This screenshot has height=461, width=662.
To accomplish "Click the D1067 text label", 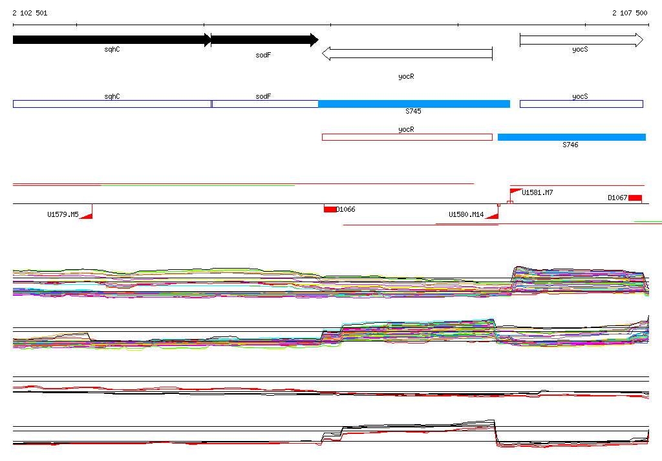I will pyautogui.click(x=617, y=198).
